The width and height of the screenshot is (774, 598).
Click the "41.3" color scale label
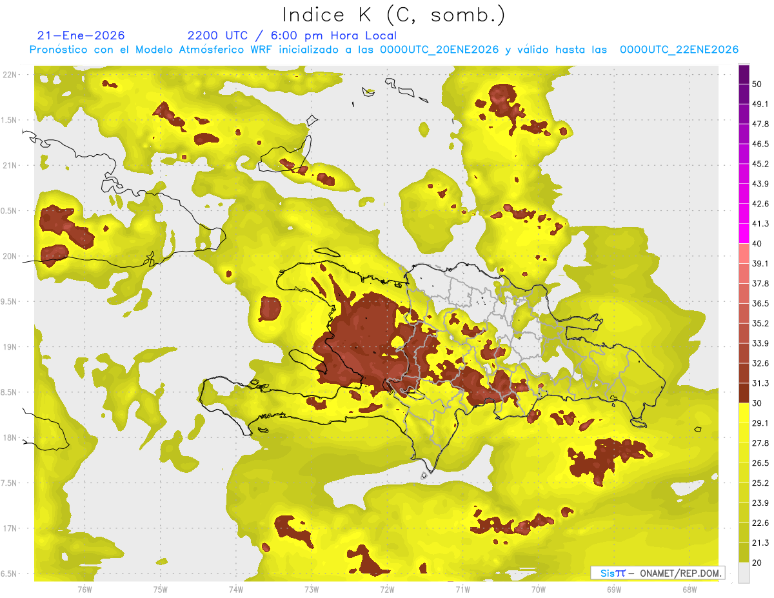[x=760, y=224]
